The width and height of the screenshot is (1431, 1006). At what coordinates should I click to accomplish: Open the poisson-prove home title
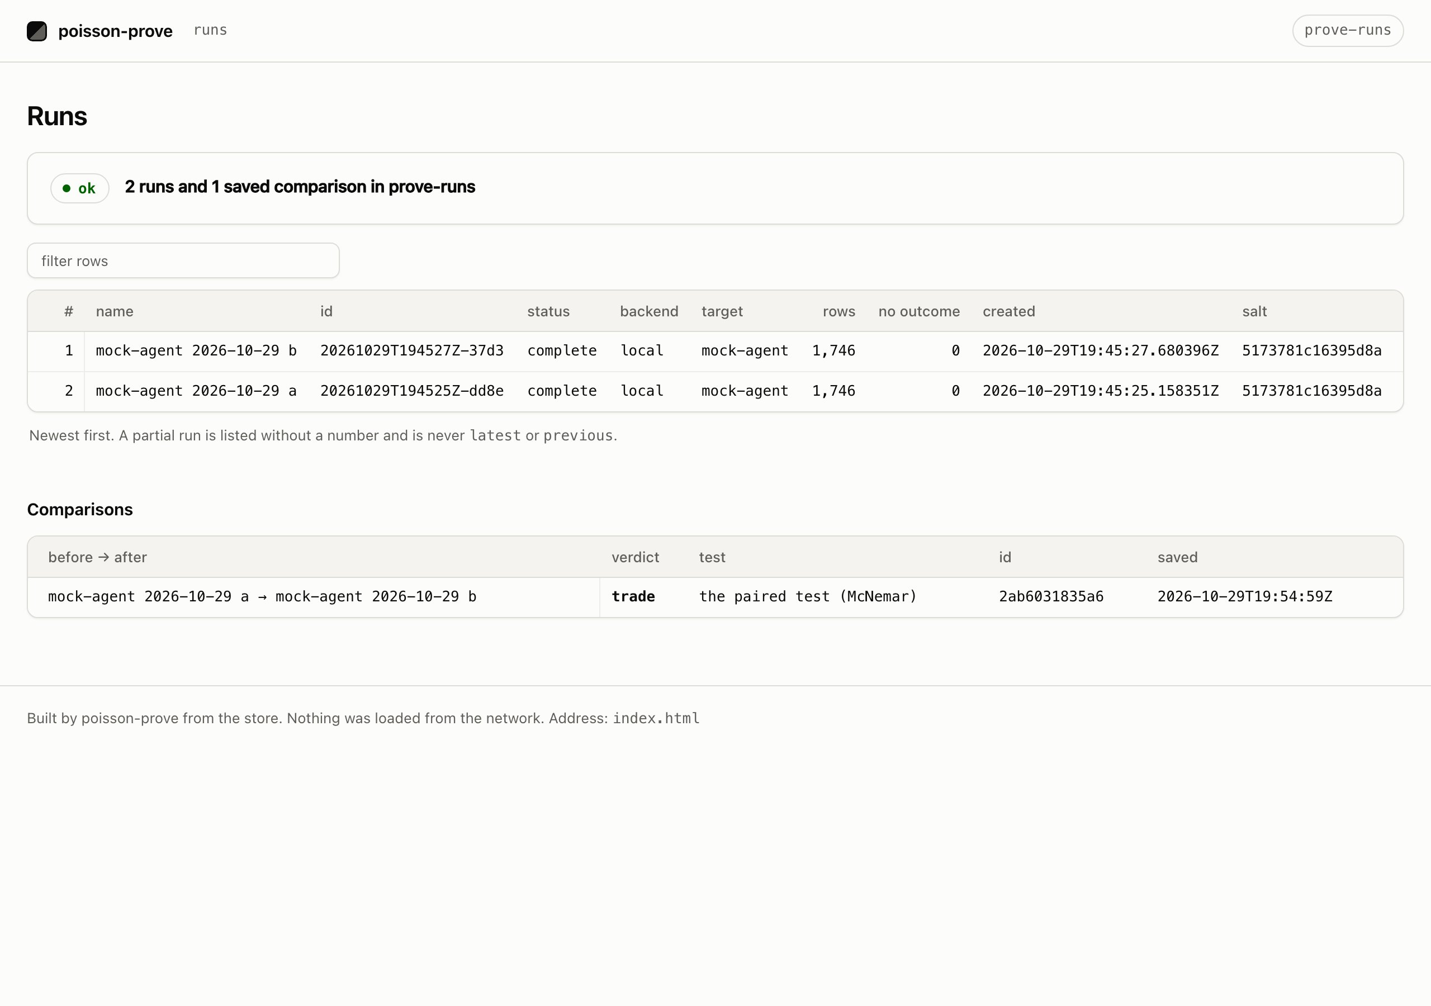click(x=115, y=31)
